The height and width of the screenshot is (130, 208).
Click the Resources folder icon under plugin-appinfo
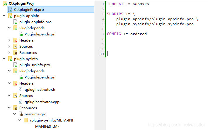pyautogui.click(x=16, y=53)
